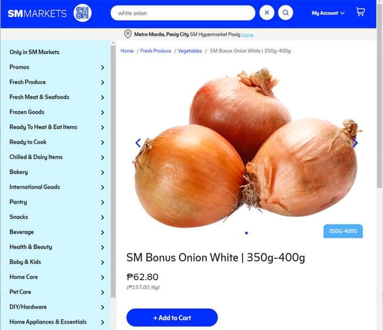This screenshot has width=383, height=330.
Task: Show next product image arrow
Action: pyautogui.click(x=355, y=143)
